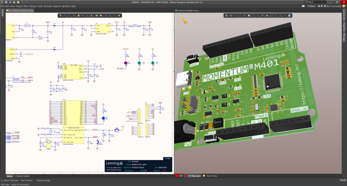Click the Share button

pos(311,6)
